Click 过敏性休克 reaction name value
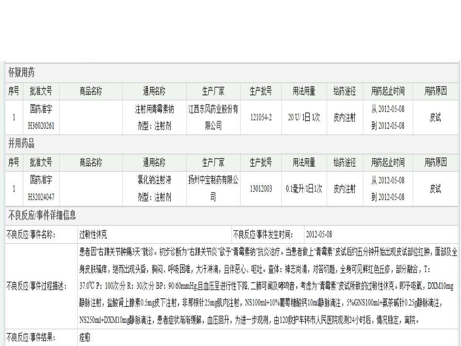This screenshot has height=346, width=461. tap(93, 234)
